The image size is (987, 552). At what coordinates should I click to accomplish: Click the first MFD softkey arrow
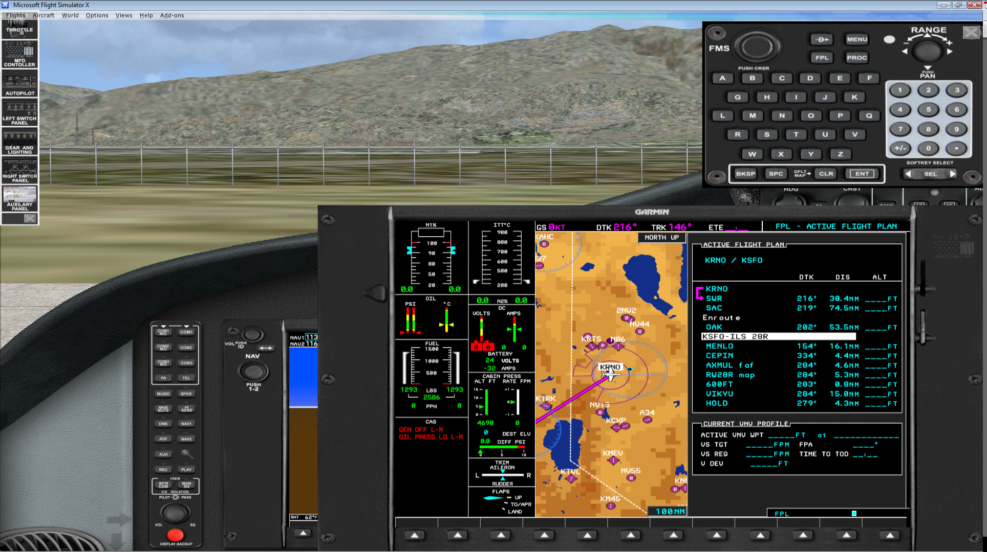(x=415, y=535)
